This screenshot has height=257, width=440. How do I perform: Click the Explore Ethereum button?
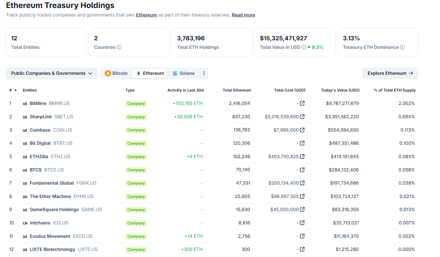[390, 73]
